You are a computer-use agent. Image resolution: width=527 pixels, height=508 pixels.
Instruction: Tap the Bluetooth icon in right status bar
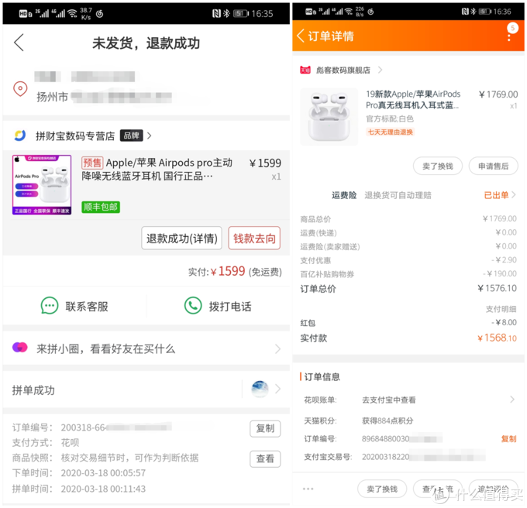pos(474,12)
